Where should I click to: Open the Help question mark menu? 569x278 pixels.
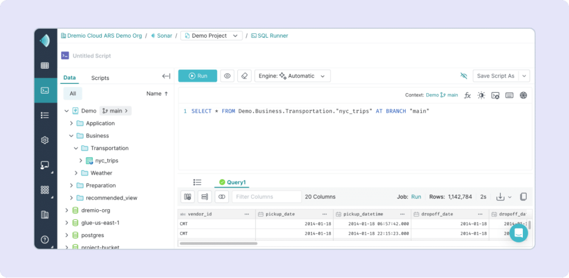[45, 240]
